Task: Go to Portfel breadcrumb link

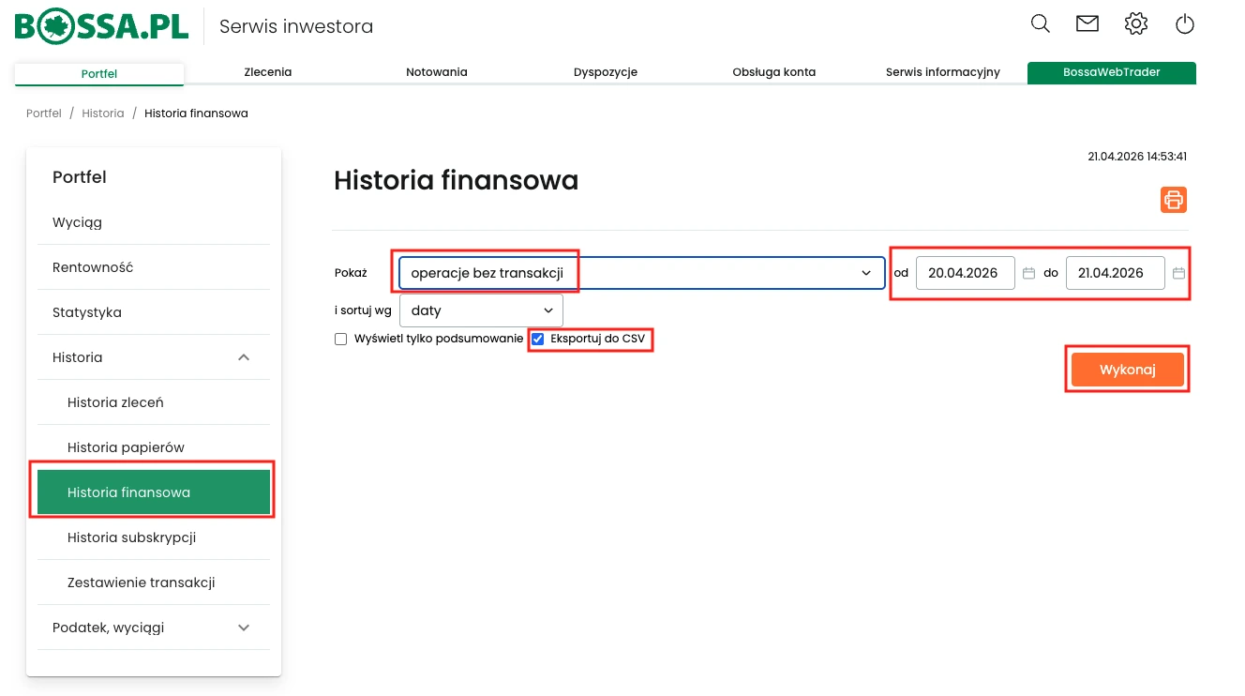Action: (x=44, y=113)
